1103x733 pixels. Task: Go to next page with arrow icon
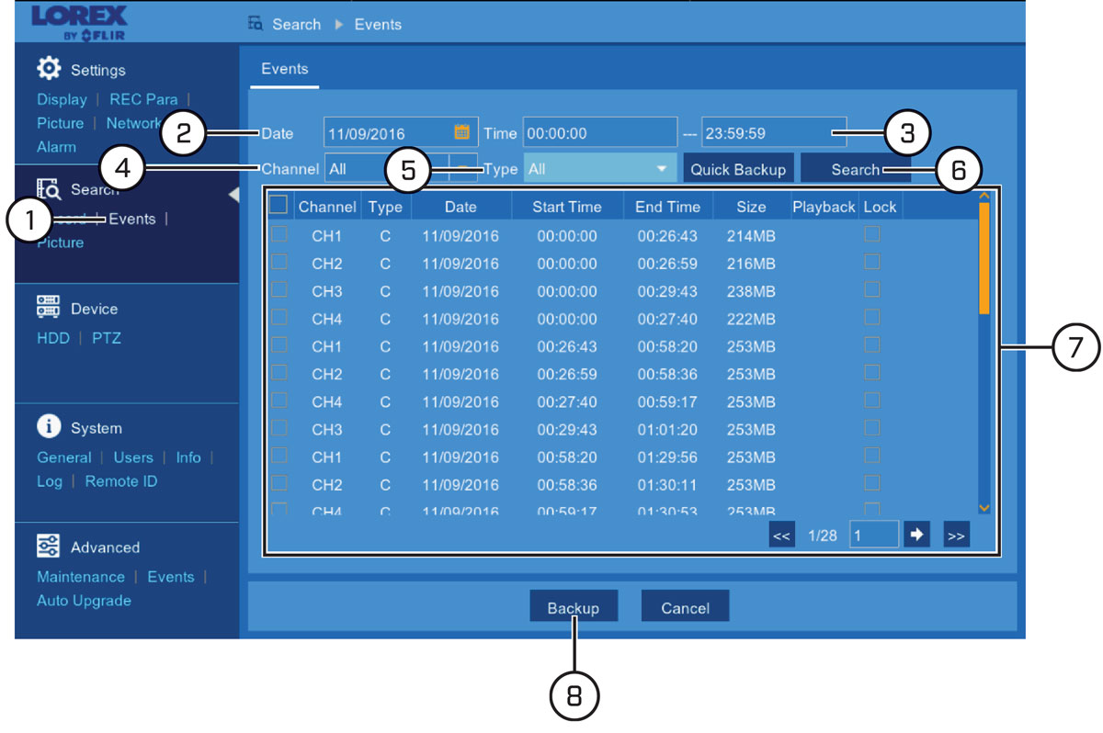[916, 535]
